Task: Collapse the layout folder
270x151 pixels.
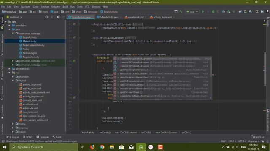Action: click(x=13, y=81)
